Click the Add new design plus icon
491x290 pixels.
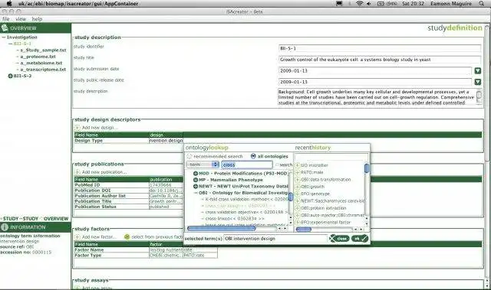[x=77, y=127]
